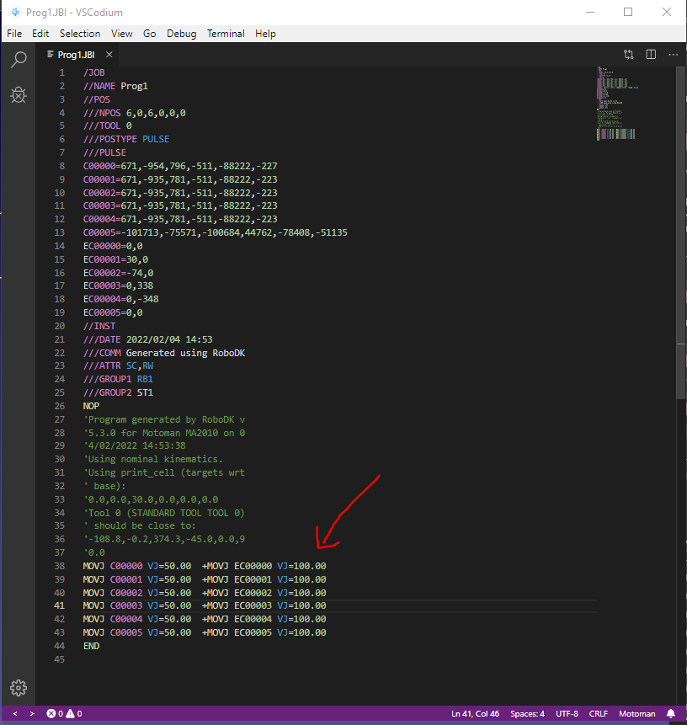Change the CRLF end-of-line sequence
The height and width of the screenshot is (725, 687).
598,714
